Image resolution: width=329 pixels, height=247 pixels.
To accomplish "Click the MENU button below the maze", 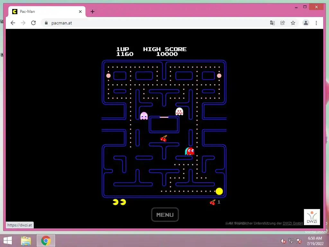I will (165, 215).
